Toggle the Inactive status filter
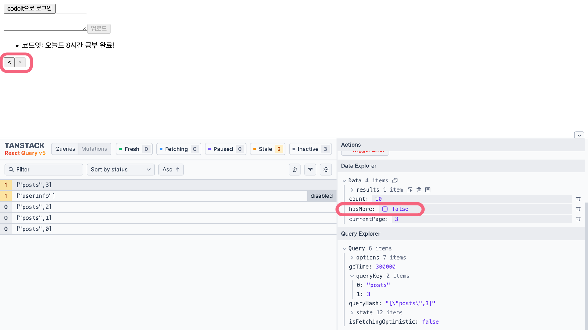 310,149
